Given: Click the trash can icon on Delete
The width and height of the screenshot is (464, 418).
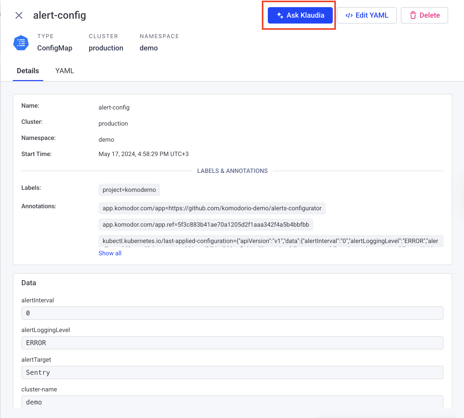Looking at the screenshot, I should [x=413, y=15].
